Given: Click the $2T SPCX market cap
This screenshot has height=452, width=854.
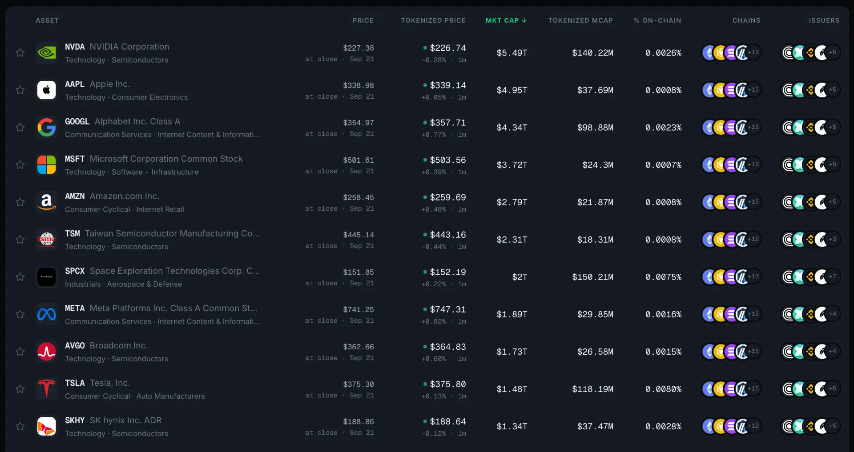Looking at the screenshot, I should (x=520, y=277).
